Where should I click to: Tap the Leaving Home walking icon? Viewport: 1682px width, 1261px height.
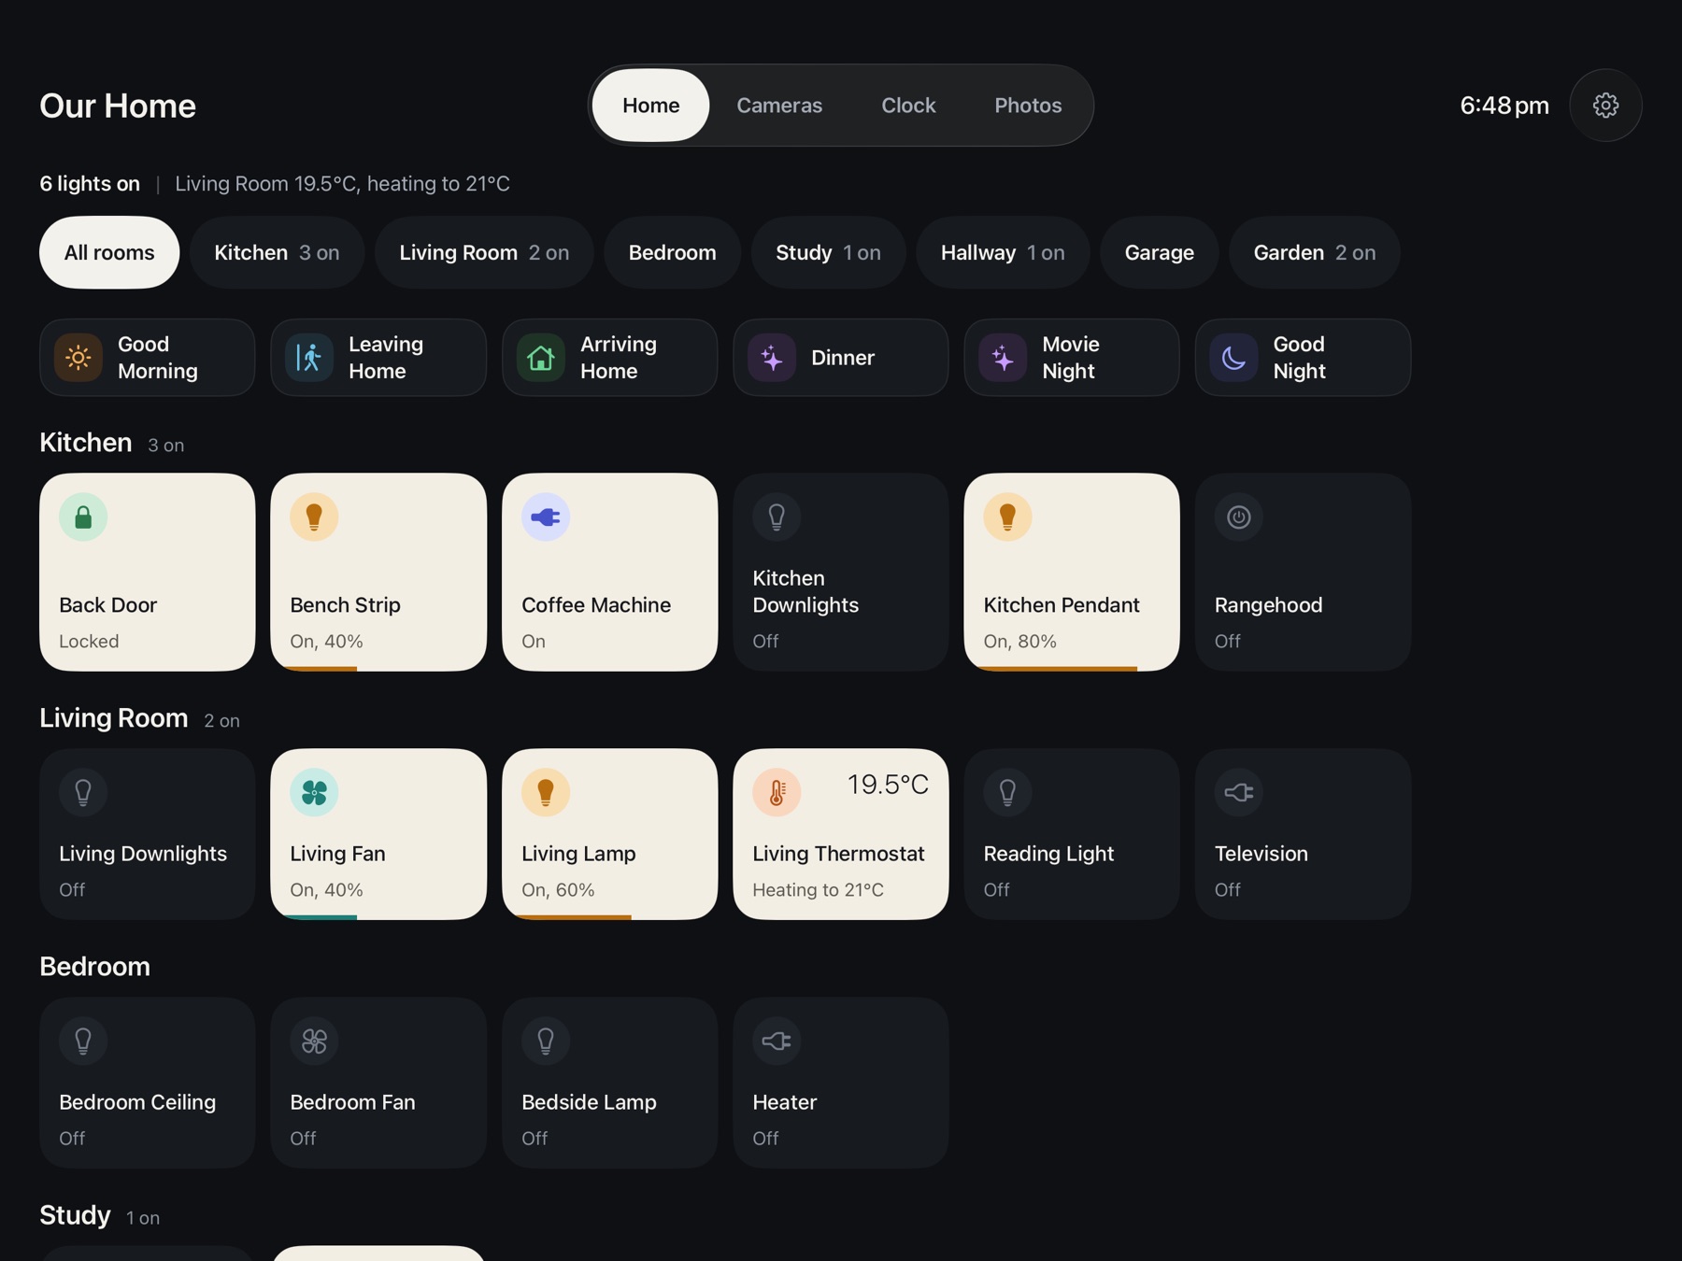(309, 358)
